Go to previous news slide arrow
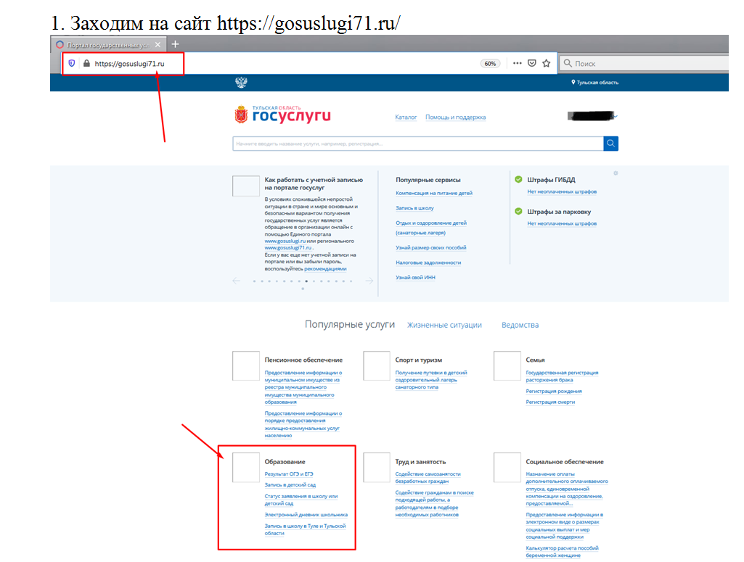This screenshot has height=562, width=744. [x=236, y=281]
